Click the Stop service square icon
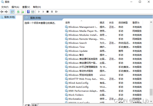Screen dimensions: 153x106 click(x=47, y=12)
